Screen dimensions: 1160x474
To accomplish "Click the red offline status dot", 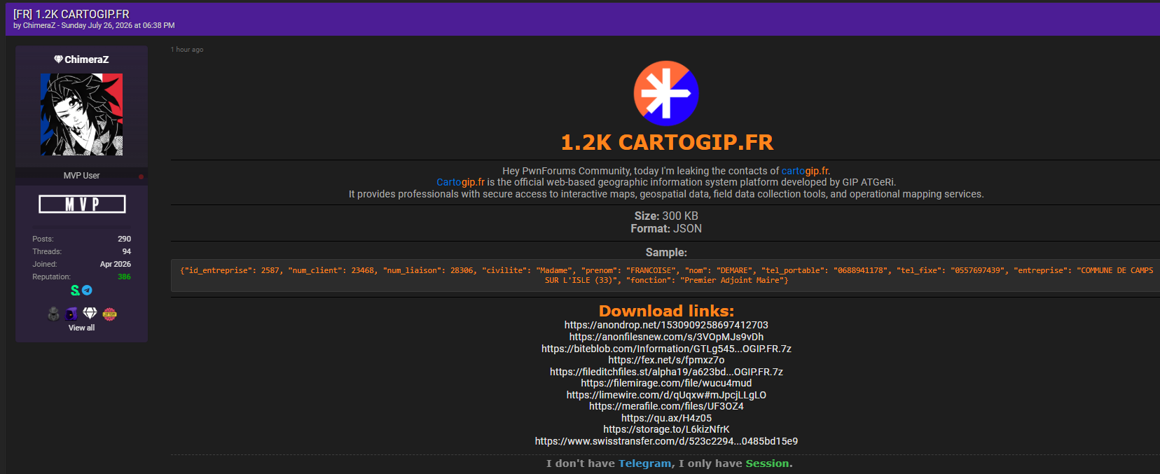I will tap(141, 176).
